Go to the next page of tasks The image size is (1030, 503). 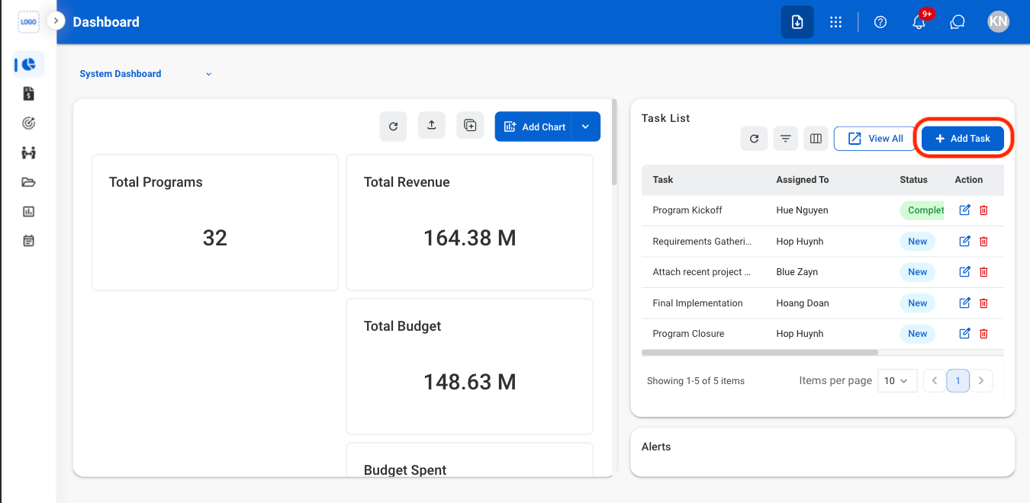(x=981, y=380)
